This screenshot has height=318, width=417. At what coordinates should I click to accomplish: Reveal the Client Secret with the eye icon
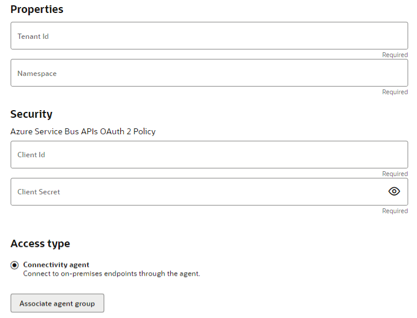[x=394, y=191]
